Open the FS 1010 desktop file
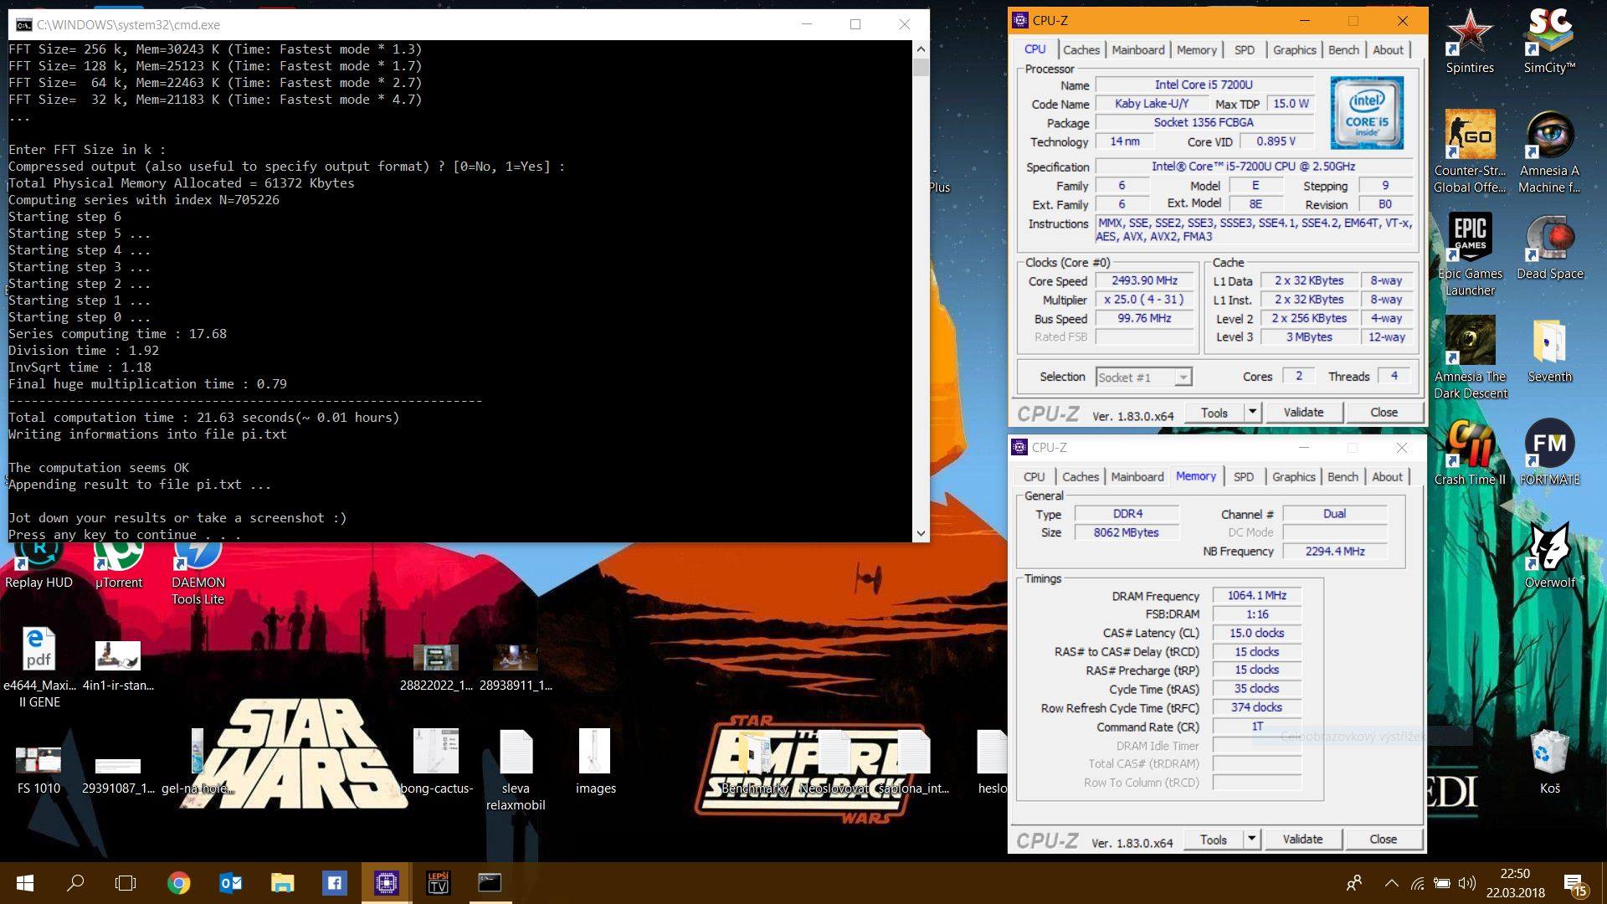Image resolution: width=1607 pixels, height=904 pixels. point(39,769)
